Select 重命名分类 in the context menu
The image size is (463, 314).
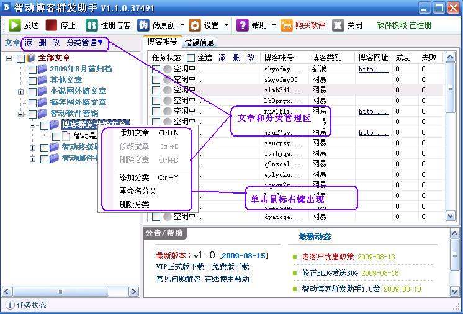pos(138,191)
